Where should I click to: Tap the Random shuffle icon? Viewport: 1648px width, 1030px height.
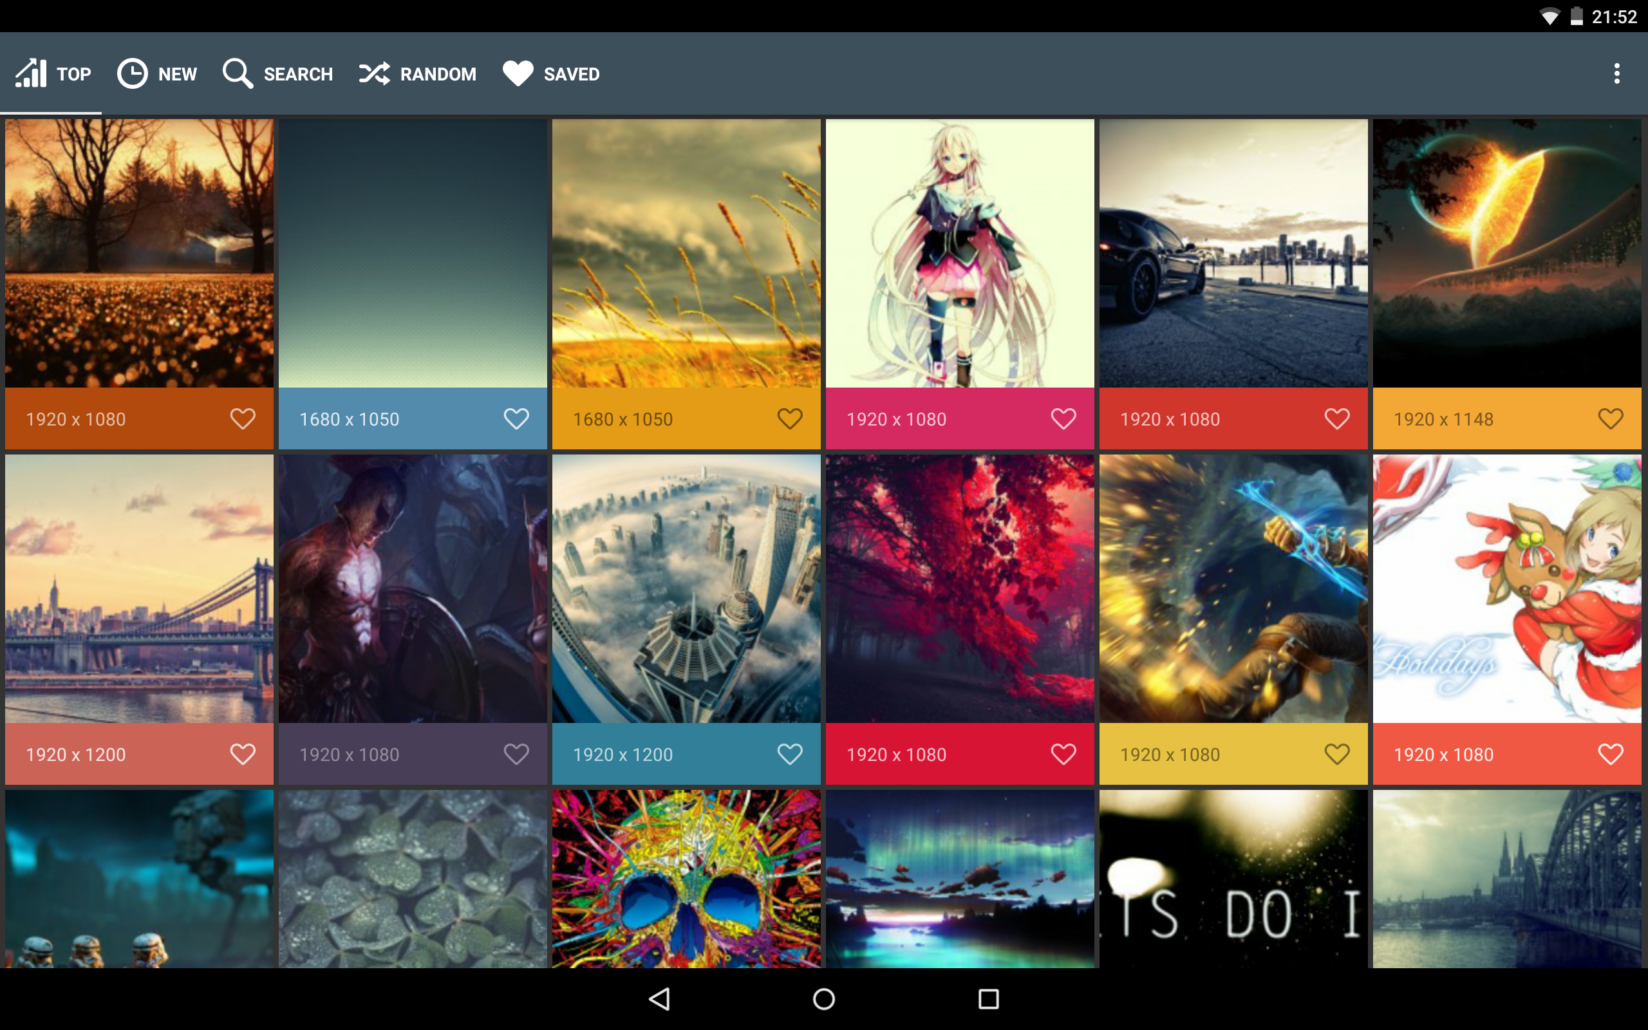tap(375, 73)
